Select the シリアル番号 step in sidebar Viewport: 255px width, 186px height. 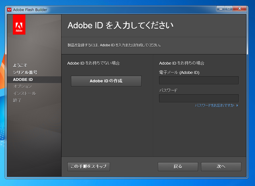point(25,72)
